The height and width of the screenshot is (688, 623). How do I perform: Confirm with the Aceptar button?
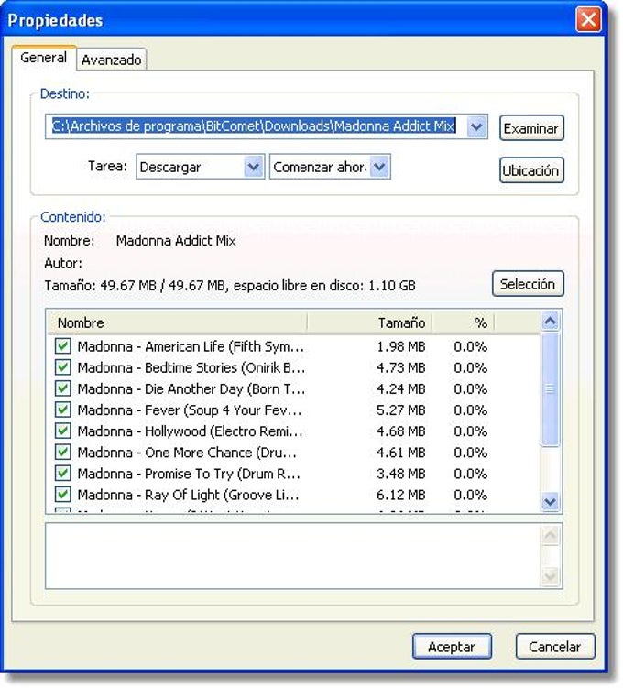pyautogui.click(x=452, y=646)
